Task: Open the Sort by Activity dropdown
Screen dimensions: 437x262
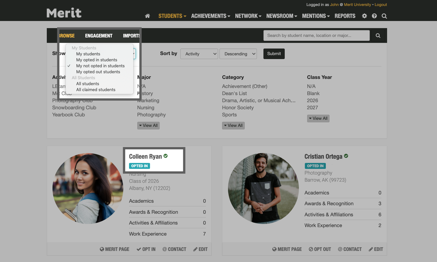Action: (199, 54)
